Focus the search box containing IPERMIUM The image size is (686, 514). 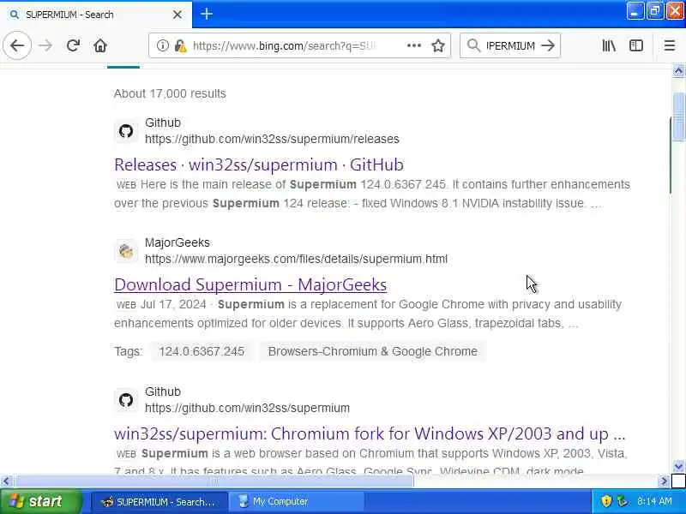(510, 45)
